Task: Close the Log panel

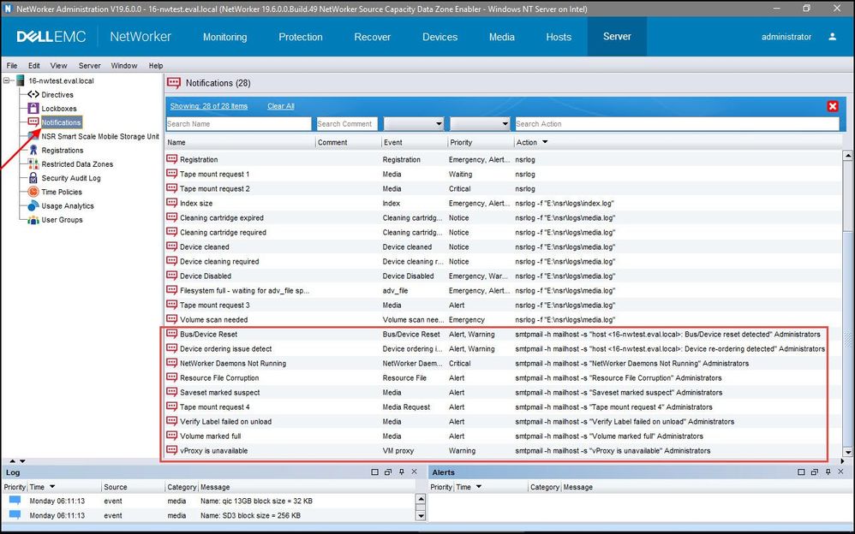Action: tap(415, 472)
